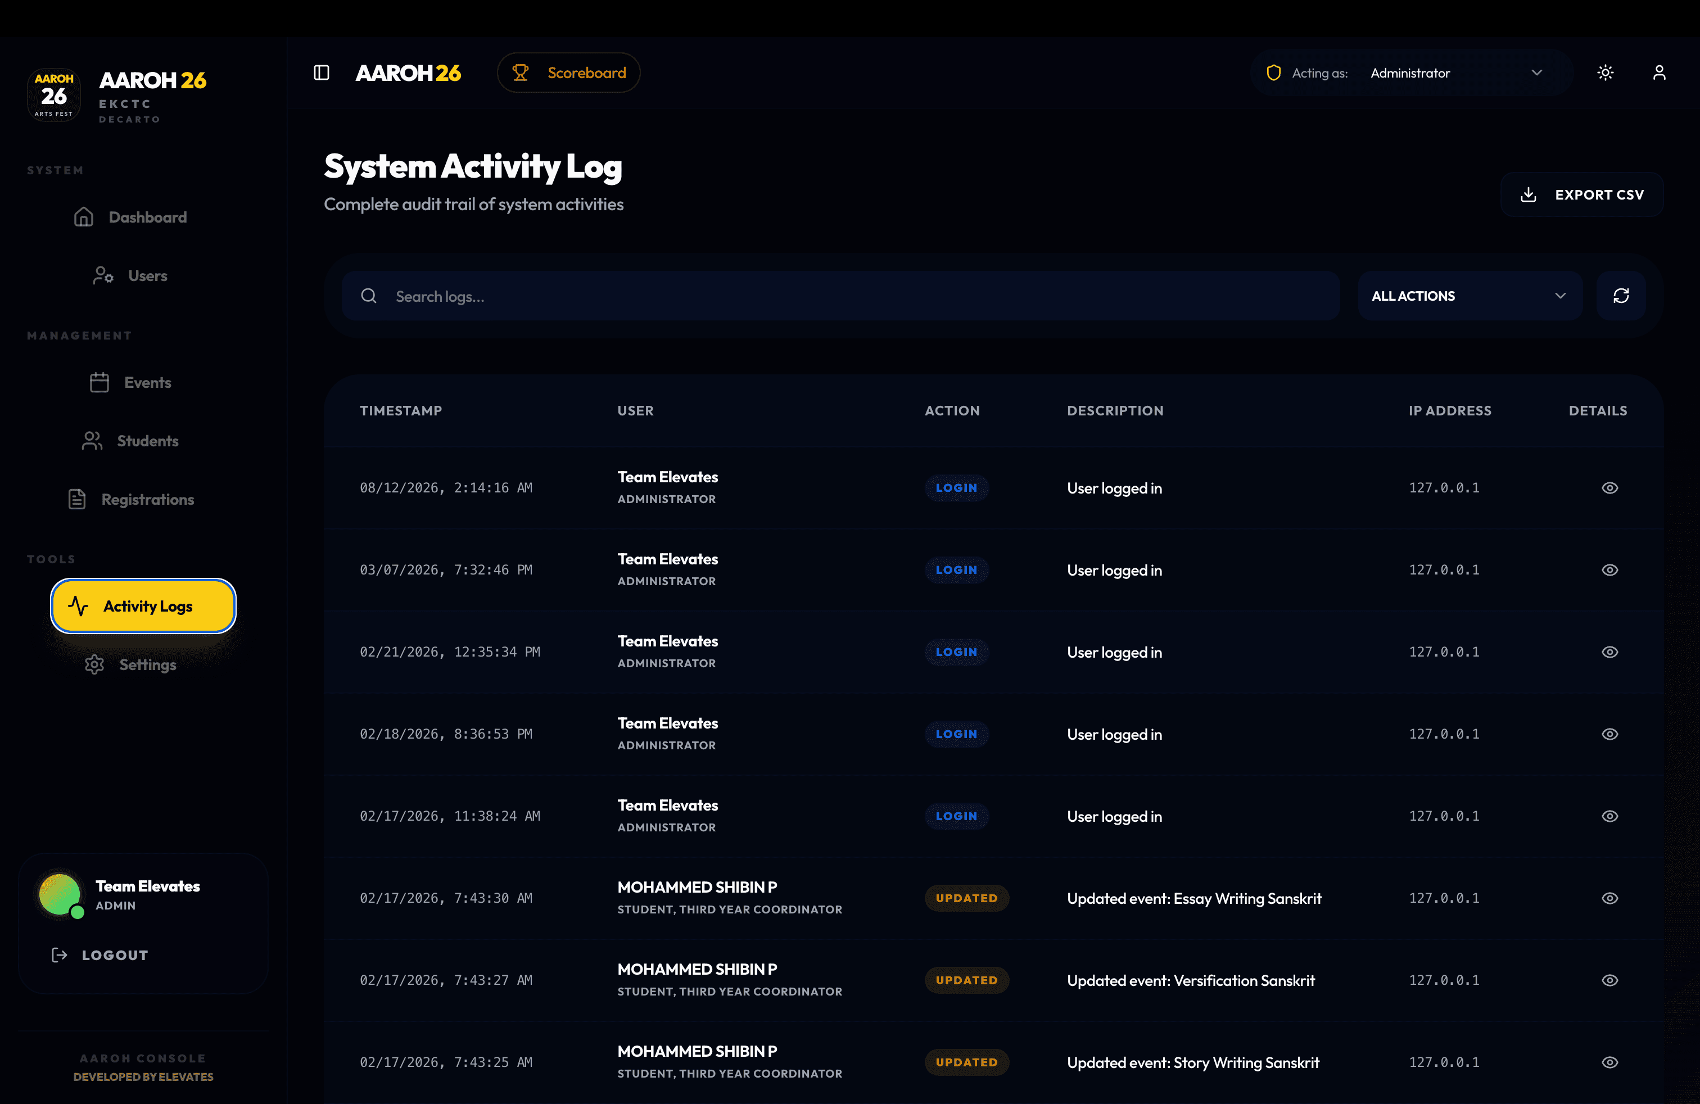The height and width of the screenshot is (1104, 1700).
Task: Expand the All Actions filter dropdown
Action: tap(1470, 296)
